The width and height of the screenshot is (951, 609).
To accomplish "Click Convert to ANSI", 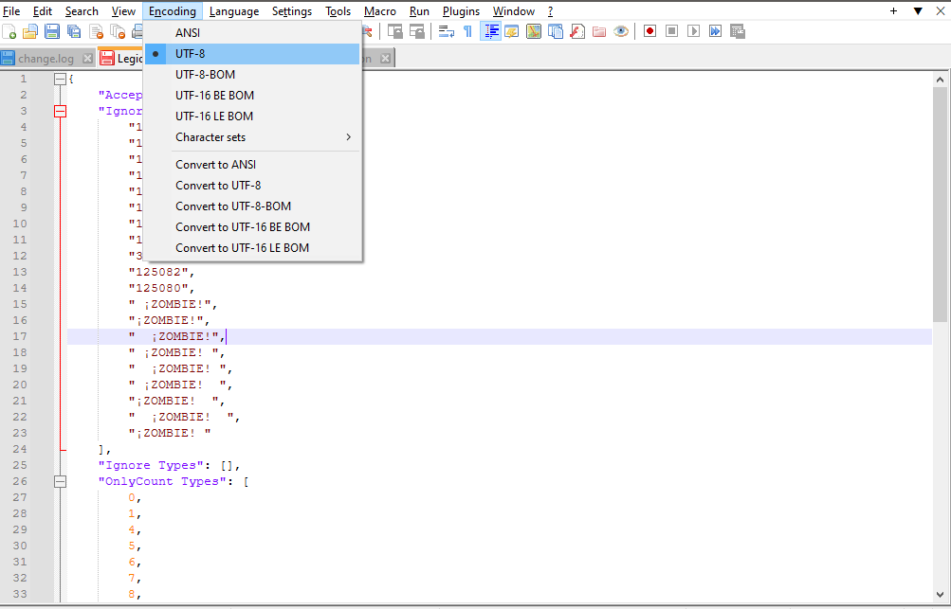I will click(x=215, y=165).
